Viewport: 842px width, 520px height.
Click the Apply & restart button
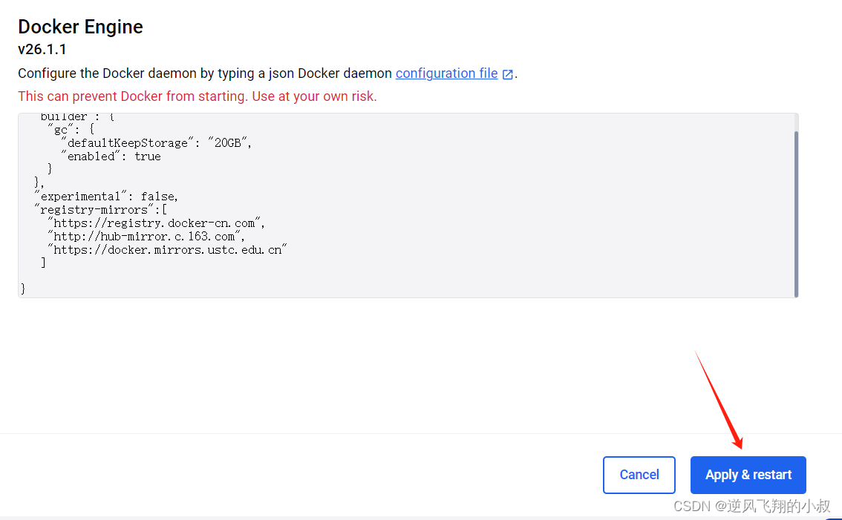click(748, 475)
